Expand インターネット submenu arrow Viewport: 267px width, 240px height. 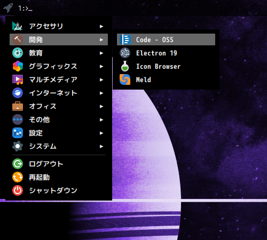click(101, 93)
